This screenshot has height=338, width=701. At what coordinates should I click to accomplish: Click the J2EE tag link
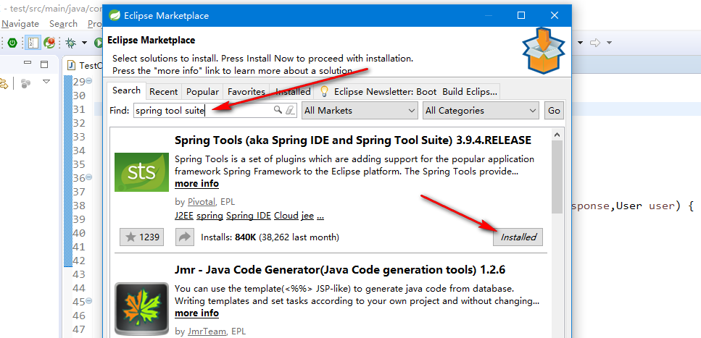(x=185, y=215)
